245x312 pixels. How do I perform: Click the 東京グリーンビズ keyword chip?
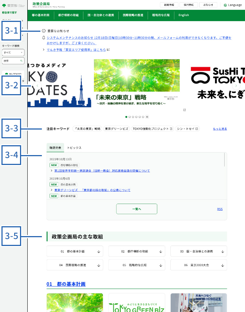pos(116,129)
